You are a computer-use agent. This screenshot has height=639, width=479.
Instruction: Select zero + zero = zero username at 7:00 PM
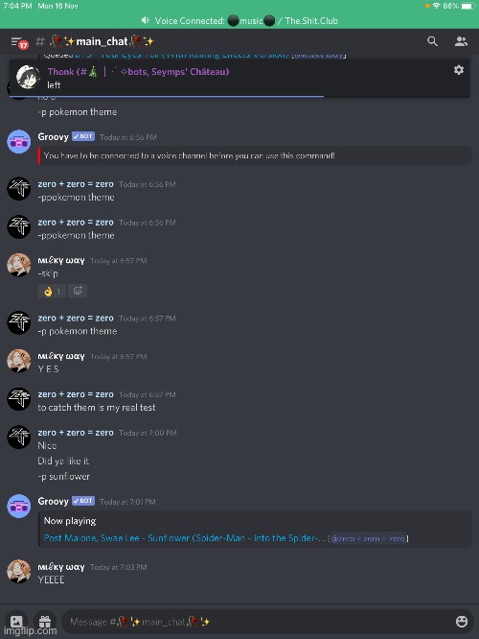point(76,433)
